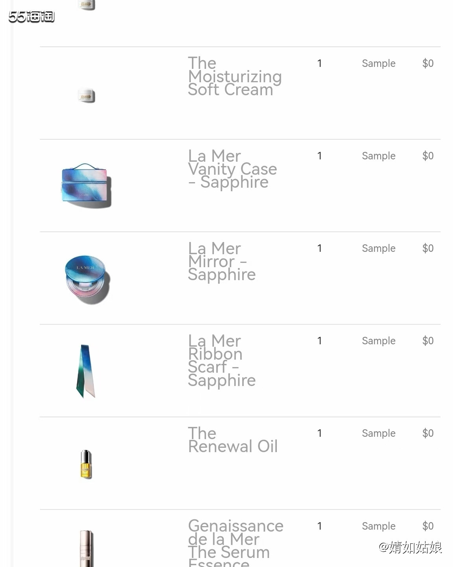Click the Sample label beside the Mirror
453x567 pixels.
379,248
